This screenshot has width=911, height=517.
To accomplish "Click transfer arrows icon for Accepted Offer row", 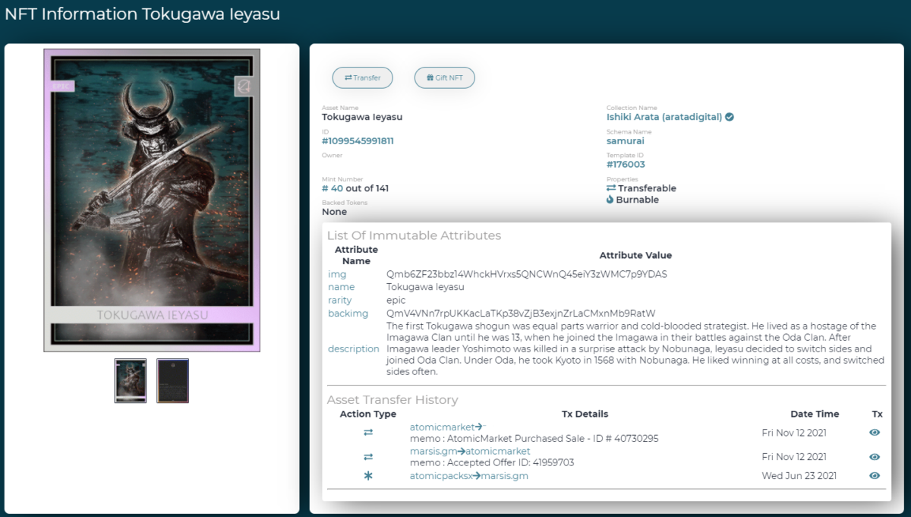I will pyautogui.click(x=368, y=457).
